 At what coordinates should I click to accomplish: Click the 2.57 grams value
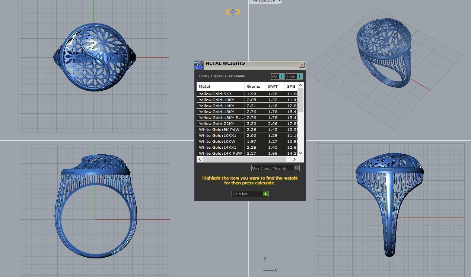[251, 154]
